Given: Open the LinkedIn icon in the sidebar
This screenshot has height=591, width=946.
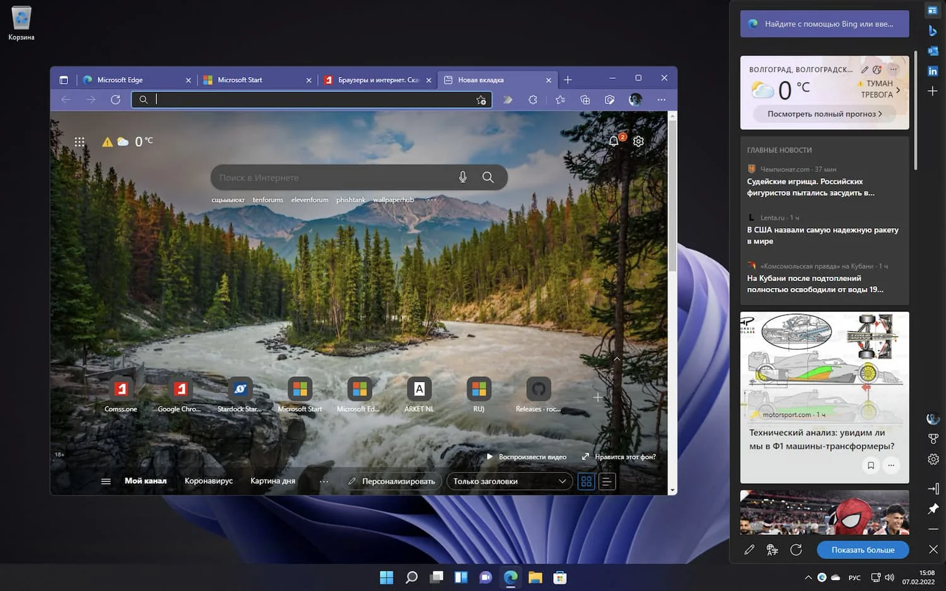Looking at the screenshot, I should click(x=933, y=71).
